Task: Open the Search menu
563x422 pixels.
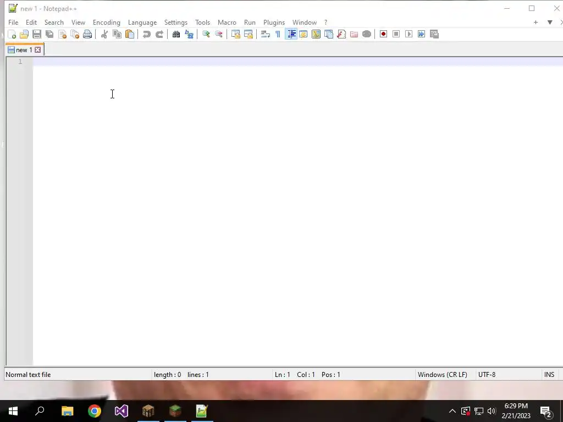Action: [x=54, y=22]
